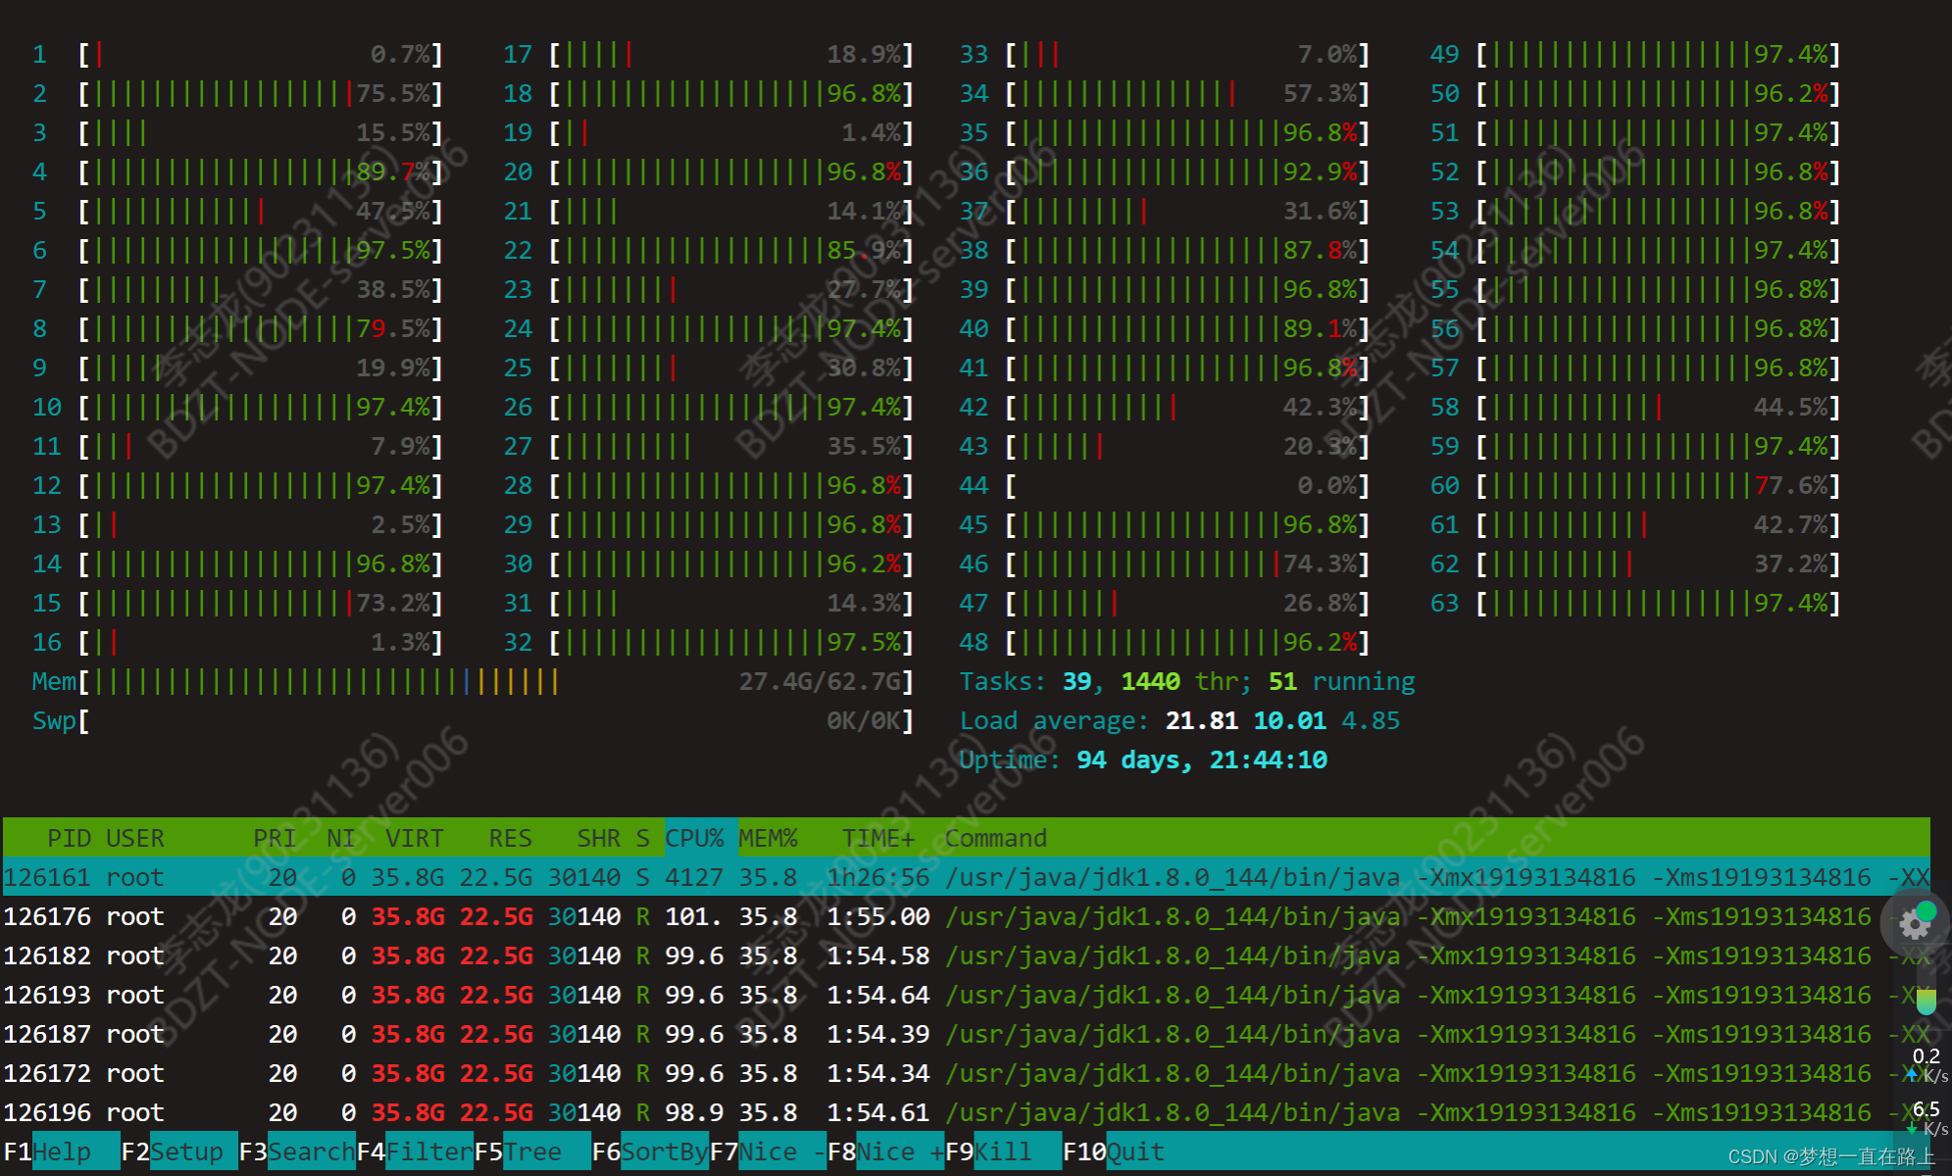Viewport: 1952px width, 1176px height.
Task: Click the PID column header
Action: [69, 838]
